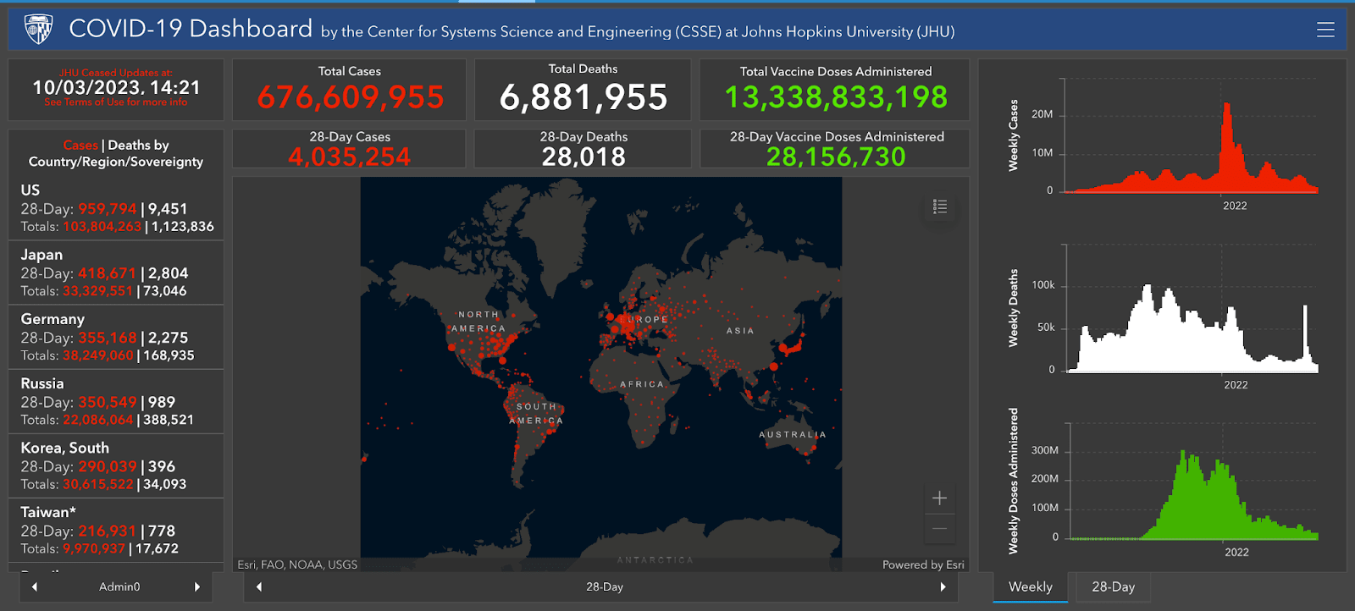The height and width of the screenshot is (611, 1355).
Task: Open the map legend list icon
Action: pyautogui.click(x=940, y=206)
